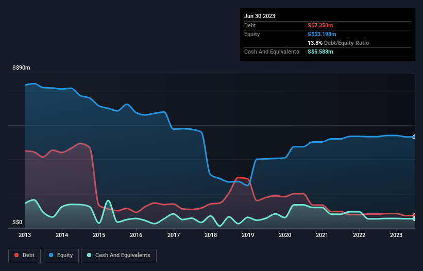Click the 2013 x-axis label

pyautogui.click(x=25, y=235)
